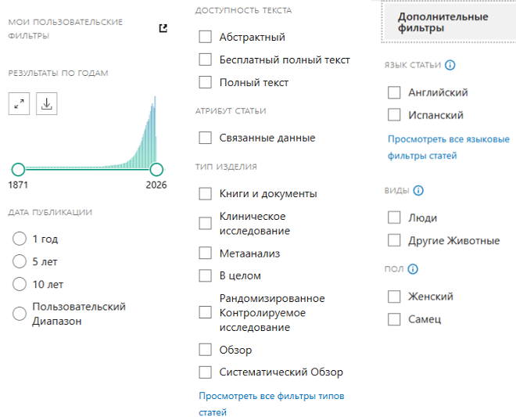The height and width of the screenshot is (417, 516).
Task: Click info icon beside Виды
Action: point(418,190)
